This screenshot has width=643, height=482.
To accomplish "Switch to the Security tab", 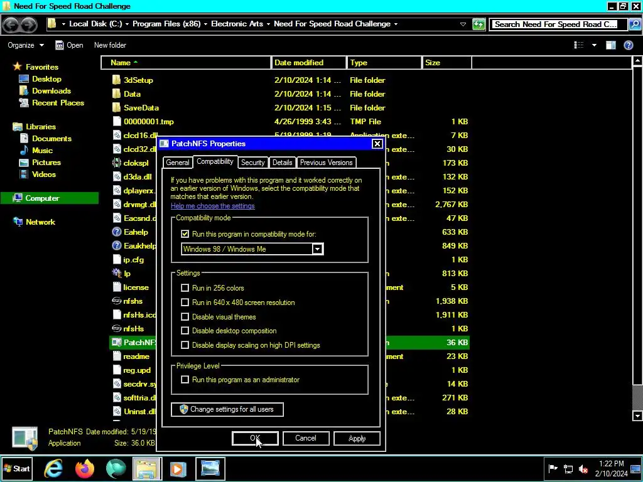I will (252, 163).
